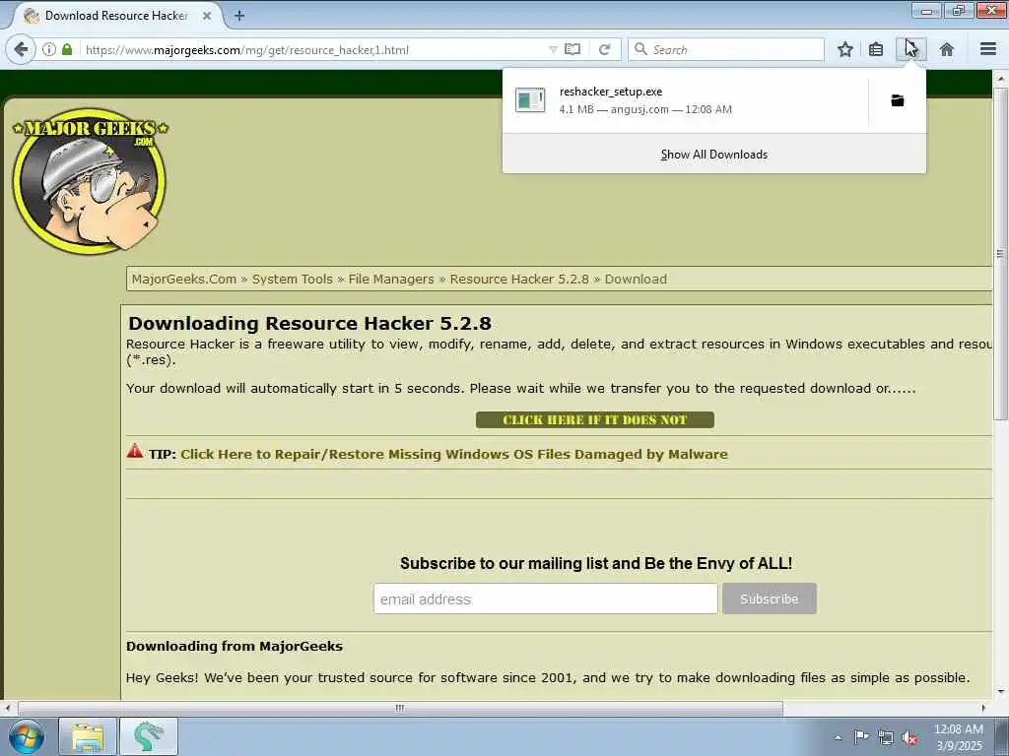Screen dimensions: 1009x756
Task: Open File Managers breadcrumb link
Action: [391, 279]
